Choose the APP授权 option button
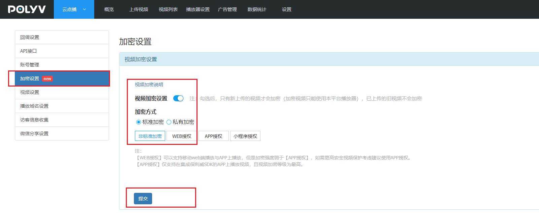The width and height of the screenshot is (539, 213). 214,136
